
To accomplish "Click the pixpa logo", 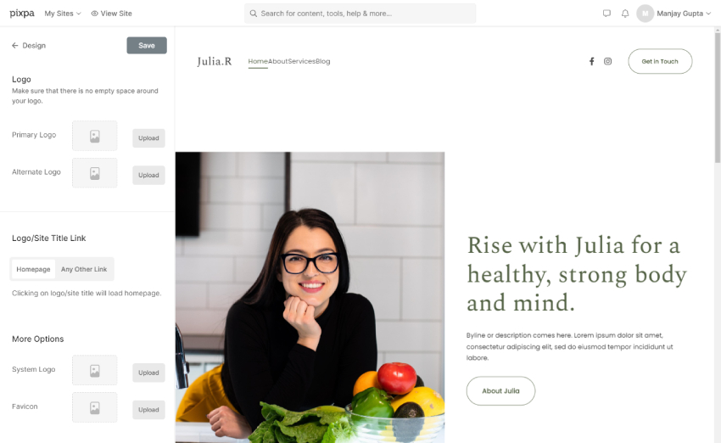I will (x=21, y=14).
